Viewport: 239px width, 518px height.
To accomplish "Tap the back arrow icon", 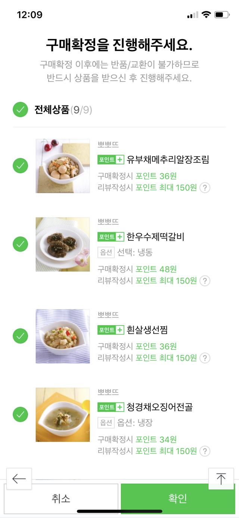I will (x=19, y=479).
